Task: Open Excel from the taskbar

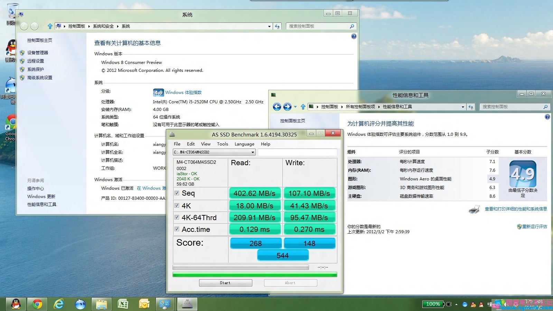Action: click(123, 304)
